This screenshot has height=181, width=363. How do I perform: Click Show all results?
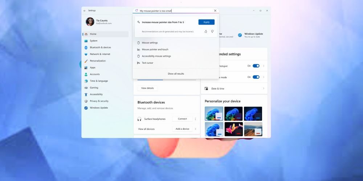point(176,73)
